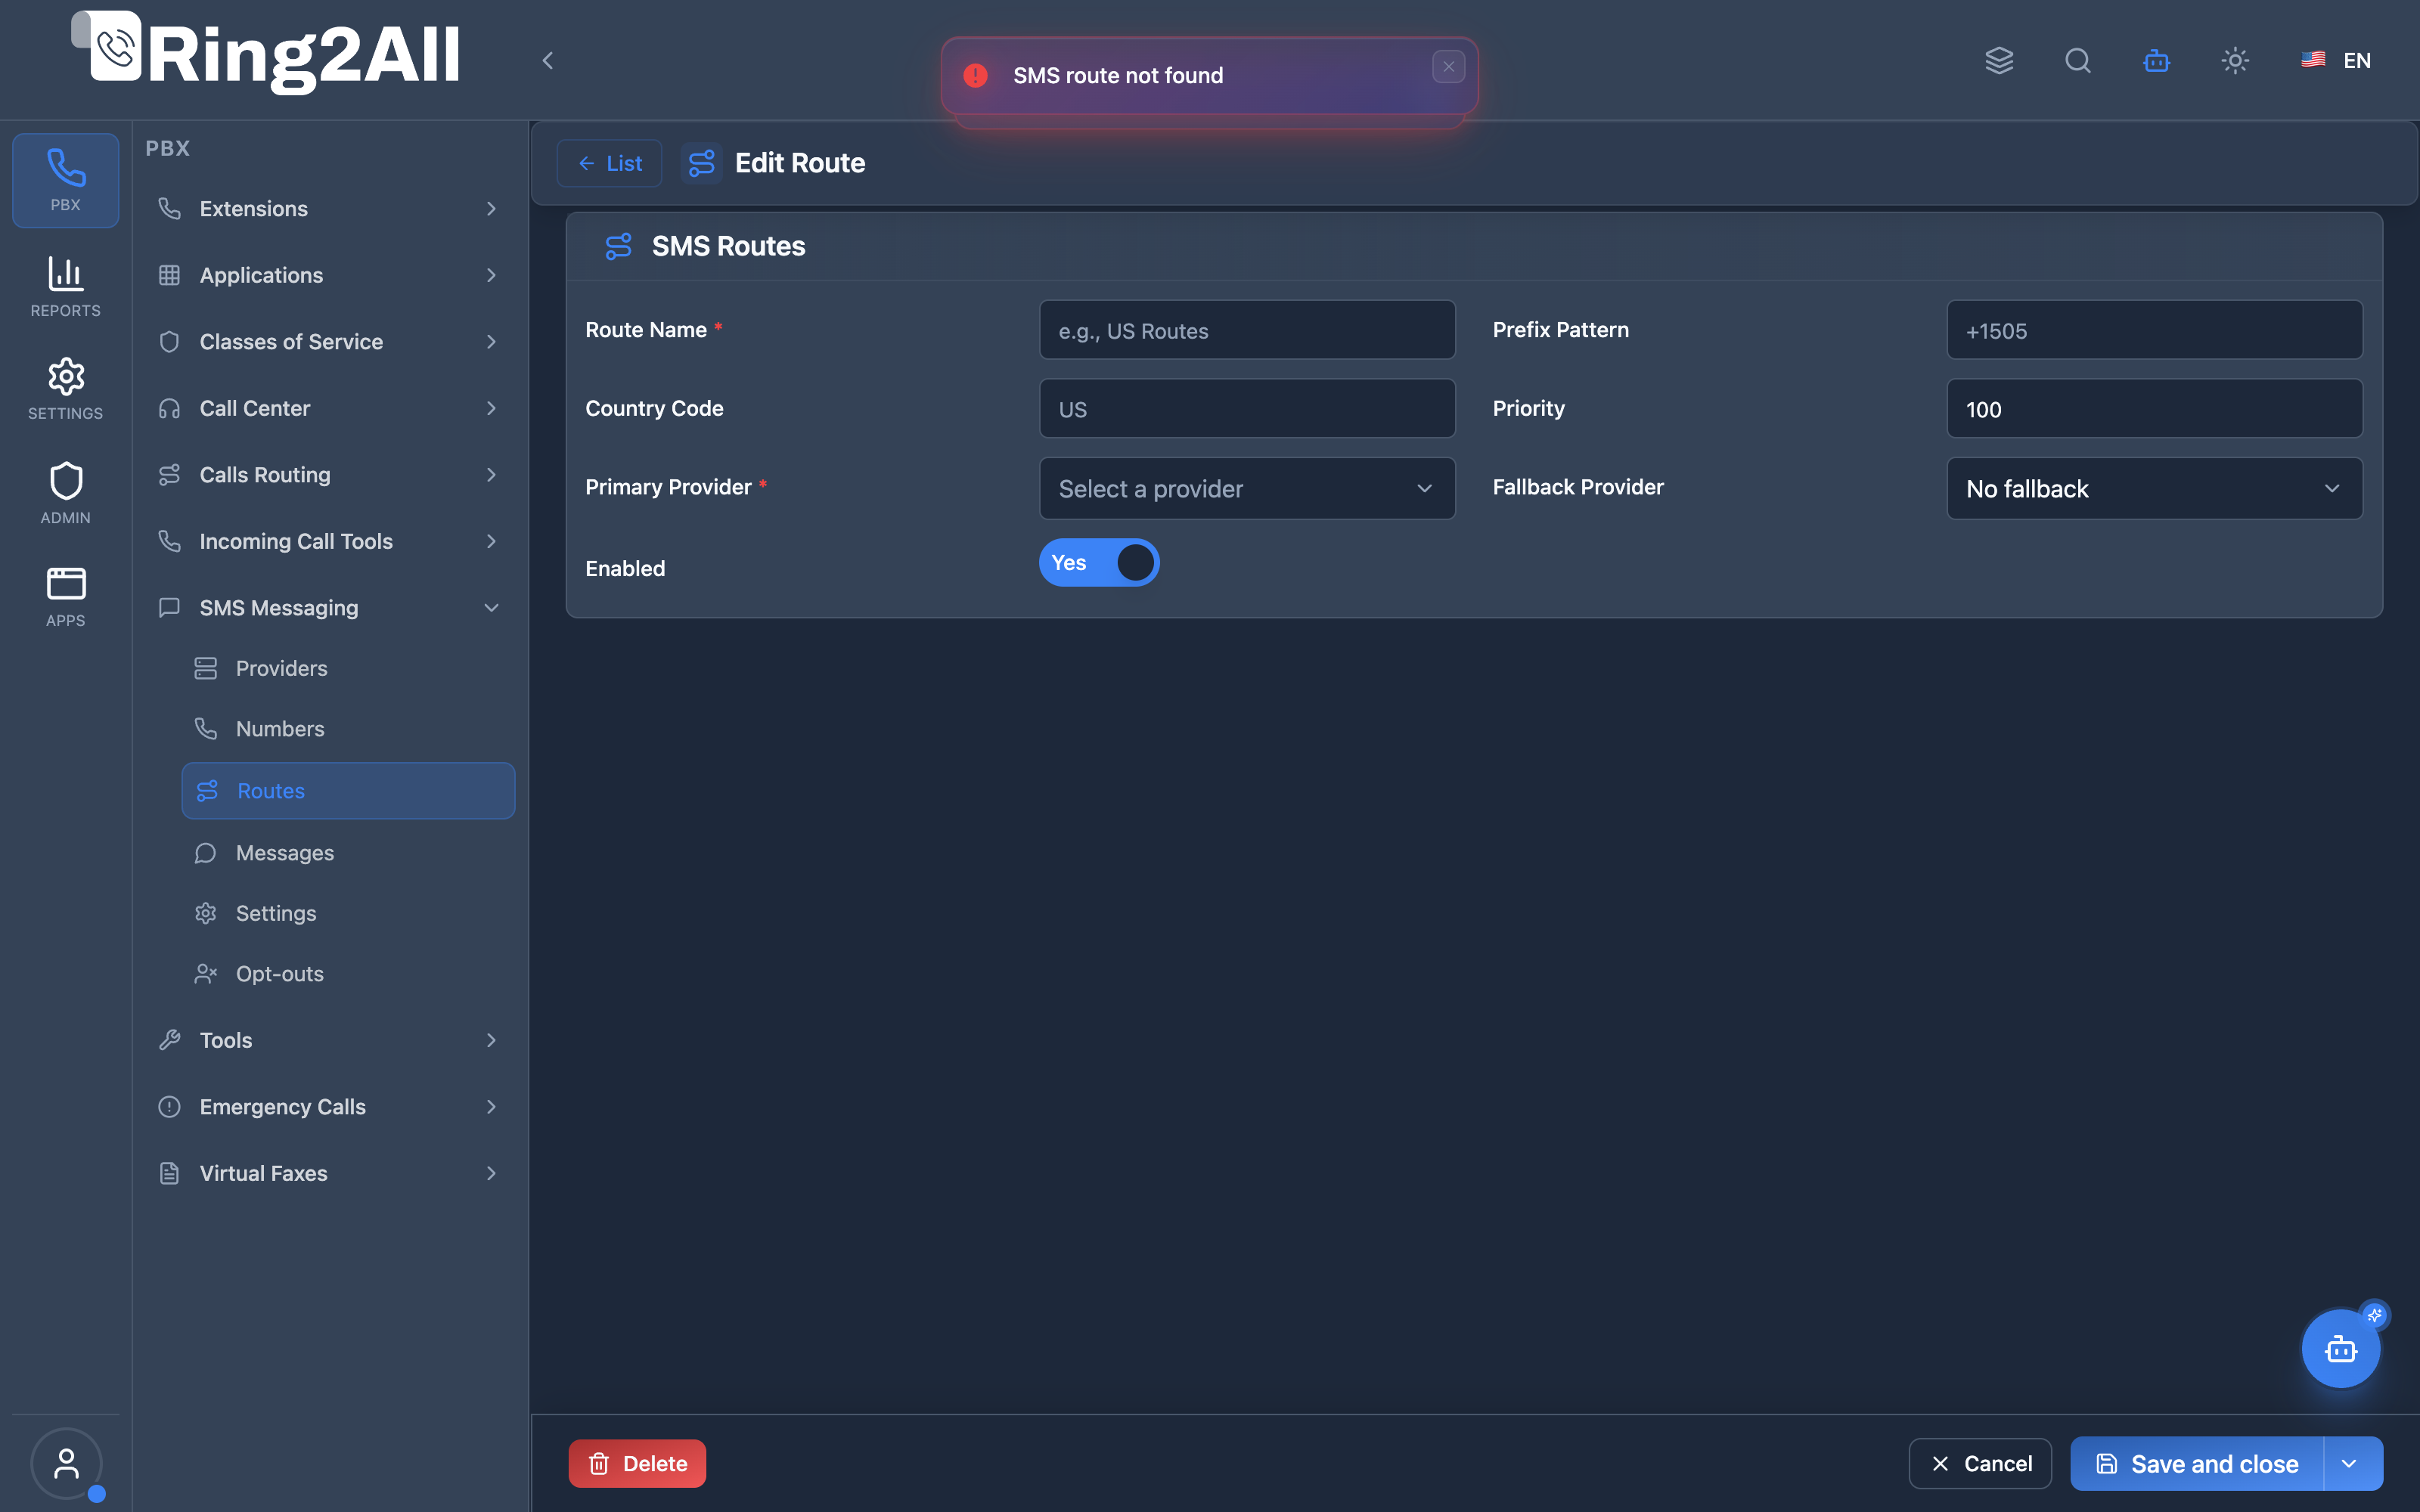Go to Reports in left rail
2420x1512 pixels.
pos(66,287)
